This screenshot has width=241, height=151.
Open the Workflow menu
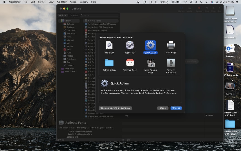click(62, 2)
